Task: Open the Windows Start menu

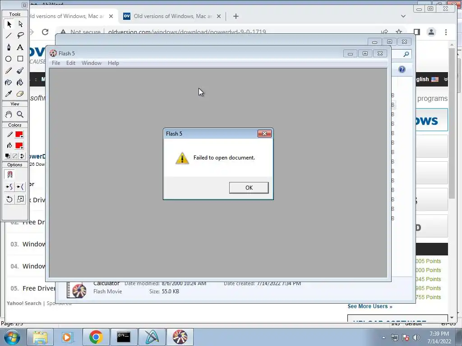Action: pos(12,337)
